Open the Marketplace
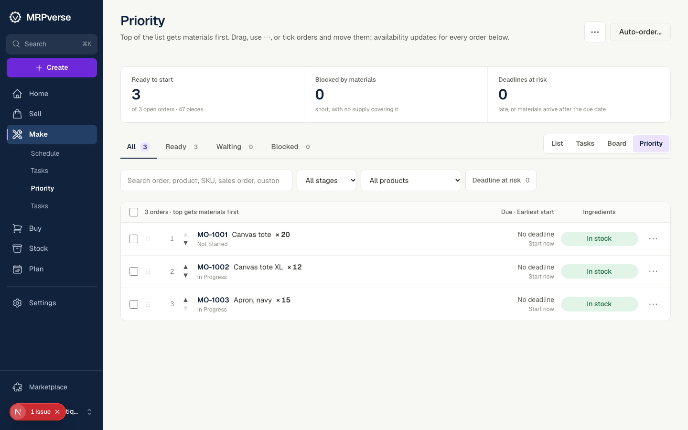Viewport: 688px width, 430px height. pos(52,387)
